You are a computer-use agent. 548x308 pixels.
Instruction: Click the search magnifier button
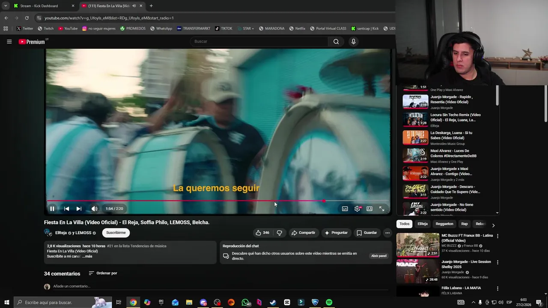336,41
